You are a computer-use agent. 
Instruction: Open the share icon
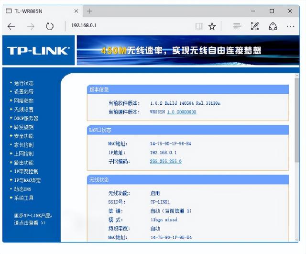point(273,26)
